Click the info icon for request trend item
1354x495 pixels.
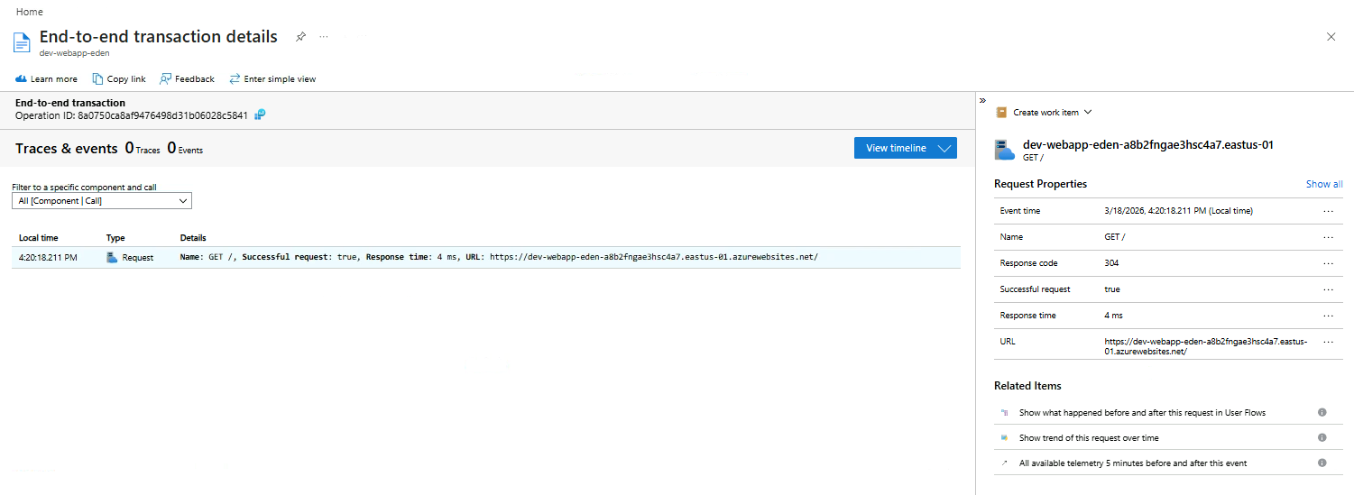point(1322,437)
